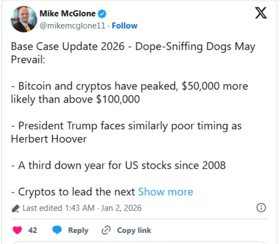Click the Copy link text
This screenshot has width=280, height=244.
point(134,230)
